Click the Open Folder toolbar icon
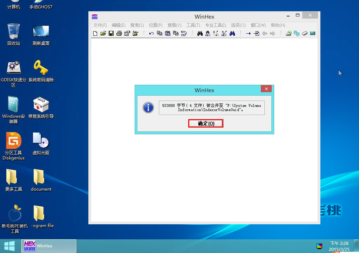Screen dimensions: 359x253 [135, 33]
